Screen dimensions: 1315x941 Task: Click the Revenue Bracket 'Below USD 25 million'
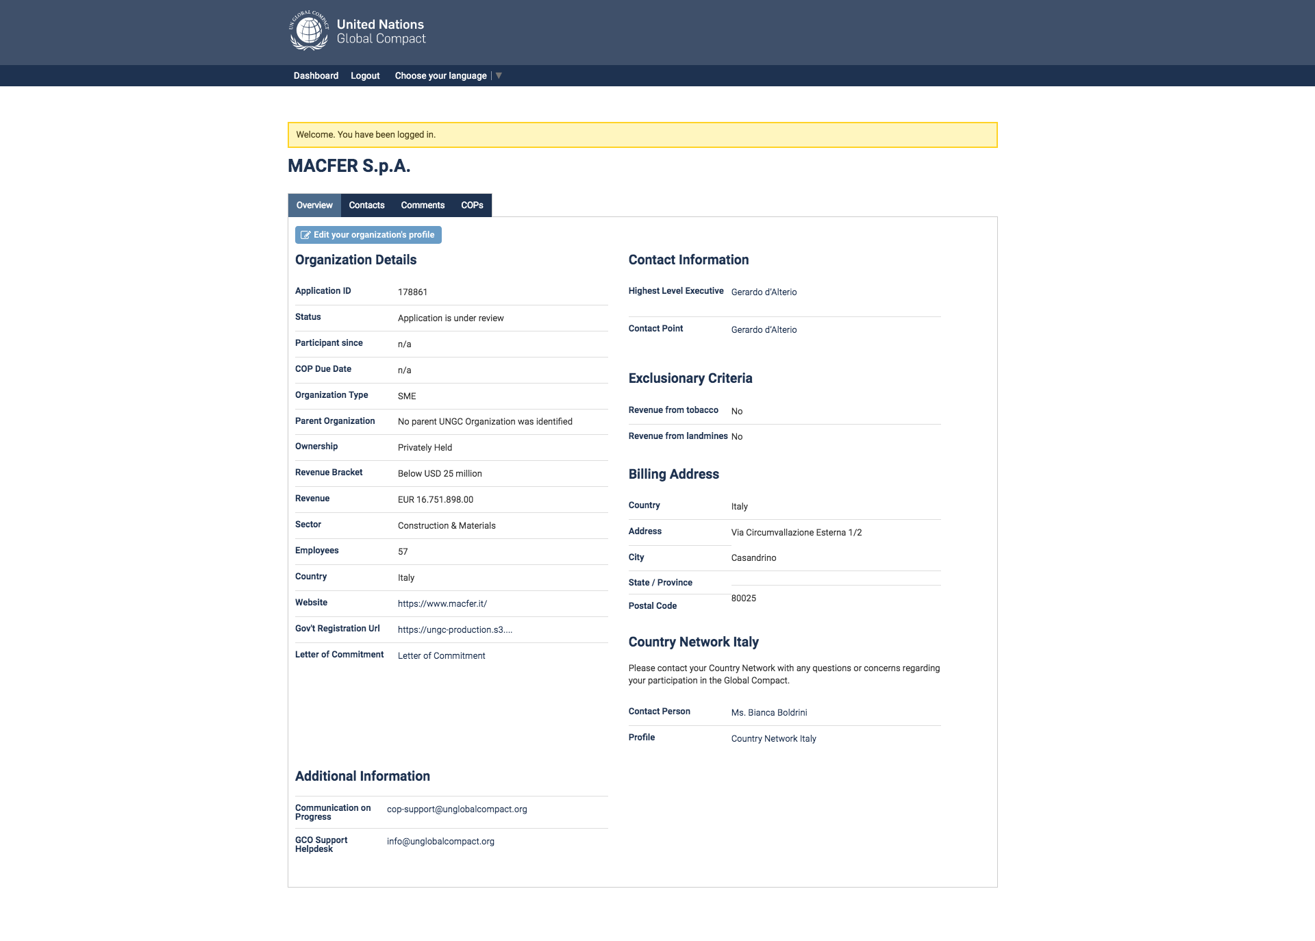[440, 474]
